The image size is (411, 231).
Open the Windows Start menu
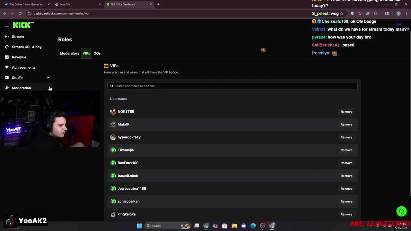[139, 226]
